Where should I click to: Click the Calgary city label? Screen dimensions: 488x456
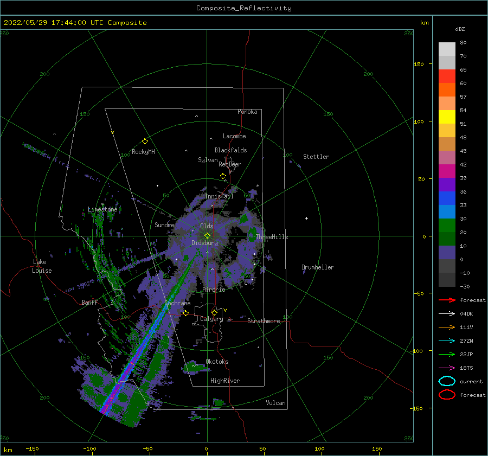coord(211,319)
